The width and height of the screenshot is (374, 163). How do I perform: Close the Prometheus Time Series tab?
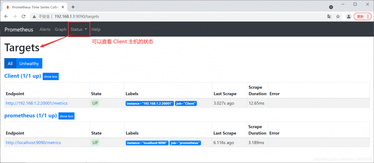(x=63, y=7)
